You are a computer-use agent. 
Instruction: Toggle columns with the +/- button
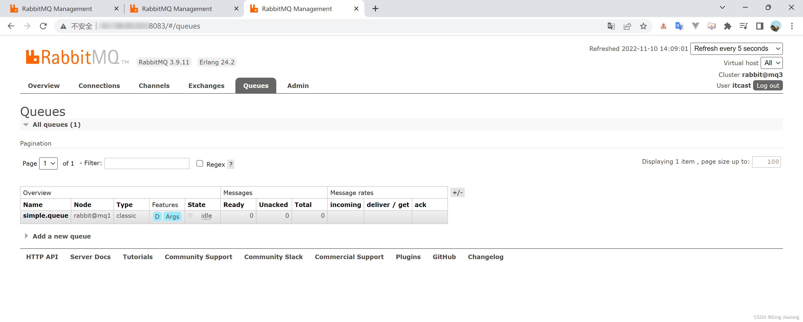tap(457, 192)
